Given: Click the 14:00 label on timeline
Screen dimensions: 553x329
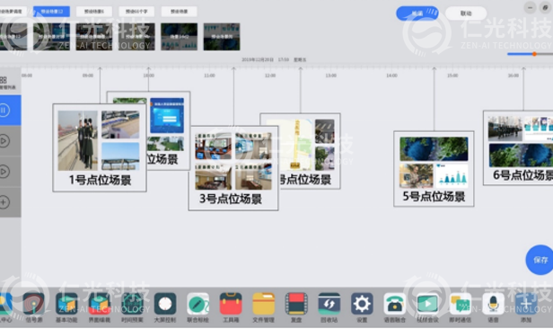Looking at the screenshot, I should pos(391,76).
